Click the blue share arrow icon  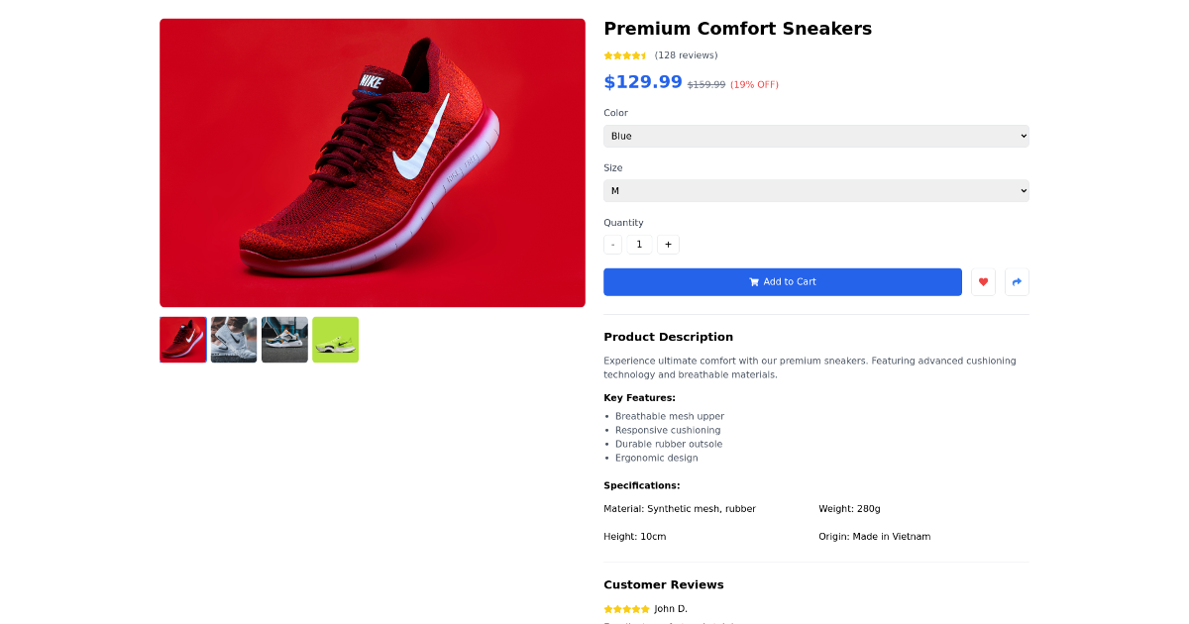point(1017,281)
